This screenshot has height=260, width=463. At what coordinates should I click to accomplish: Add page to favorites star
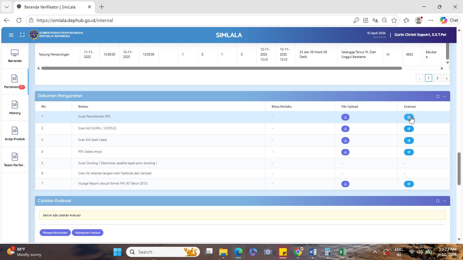tap(394, 20)
